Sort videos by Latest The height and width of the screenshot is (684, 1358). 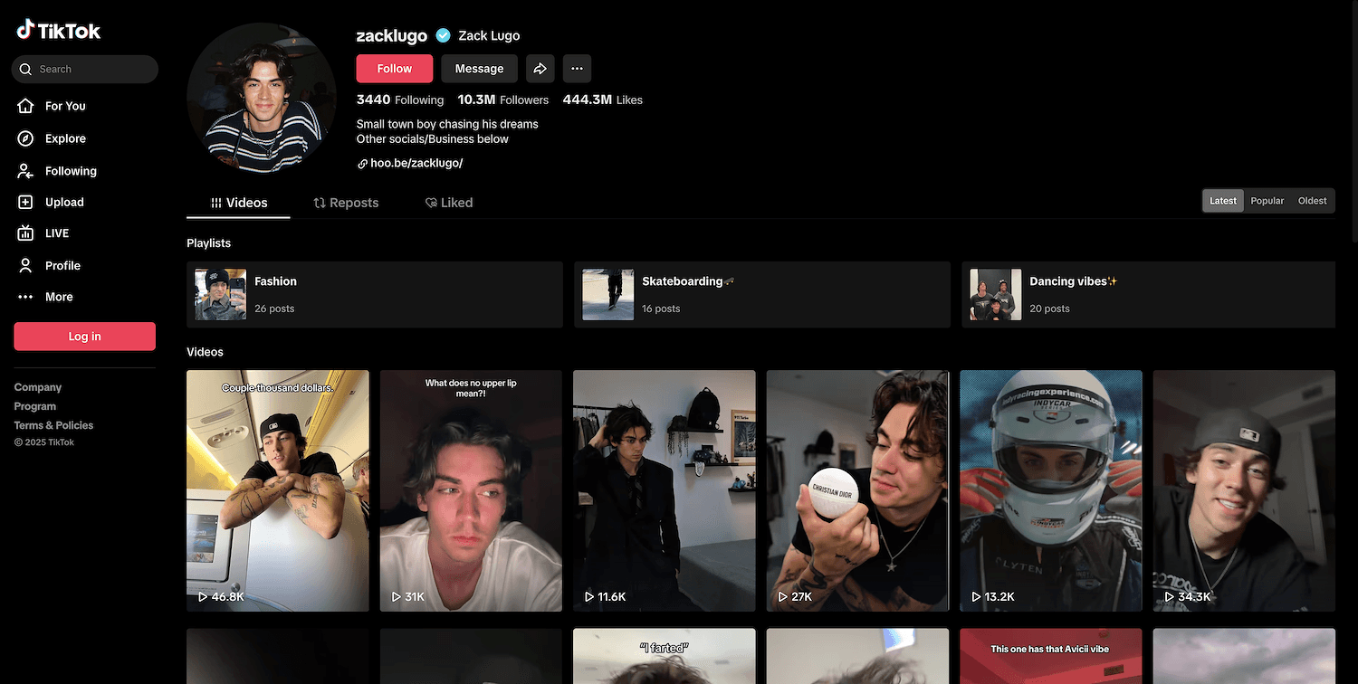(1222, 201)
